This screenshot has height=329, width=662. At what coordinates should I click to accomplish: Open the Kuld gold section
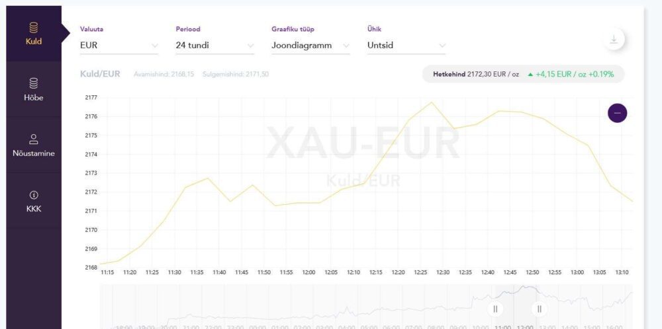click(33, 34)
